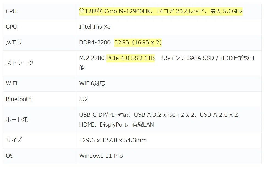Click the 'ポート類' row label
This screenshot has width=265, height=169.
pos(17,120)
